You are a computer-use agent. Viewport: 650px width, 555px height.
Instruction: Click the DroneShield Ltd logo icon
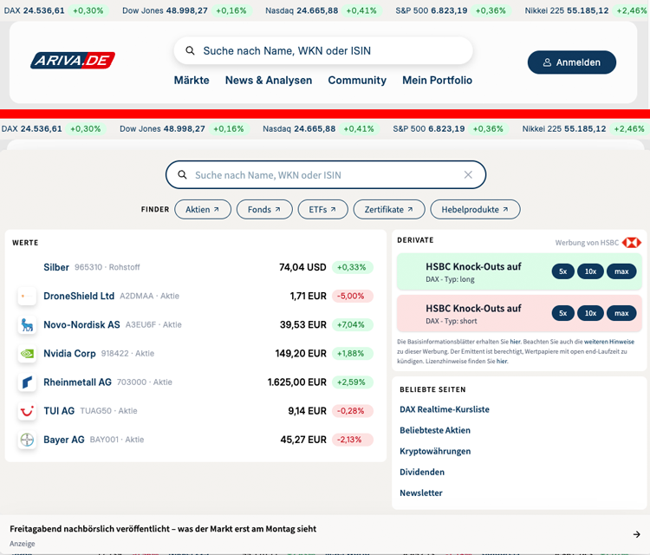(x=27, y=297)
